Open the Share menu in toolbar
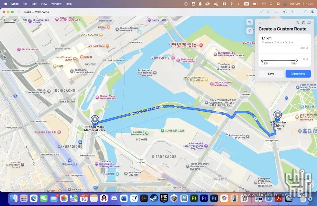The image size is (317, 206). [x=306, y=12]
